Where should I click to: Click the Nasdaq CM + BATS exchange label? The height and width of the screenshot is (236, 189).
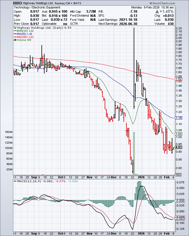click(68, 3)
